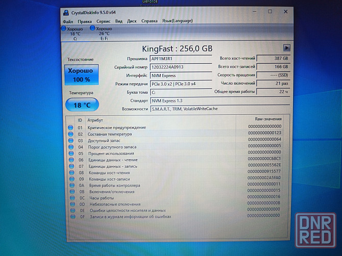342x256 pixels.
Task: Select row Единицы данных - чтение
Action: pos(175,160)
